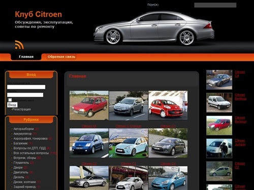Open the Citroen C-Crosser caption link
The height and width of the screenshot is (190, 254).
tap(129, 126)
